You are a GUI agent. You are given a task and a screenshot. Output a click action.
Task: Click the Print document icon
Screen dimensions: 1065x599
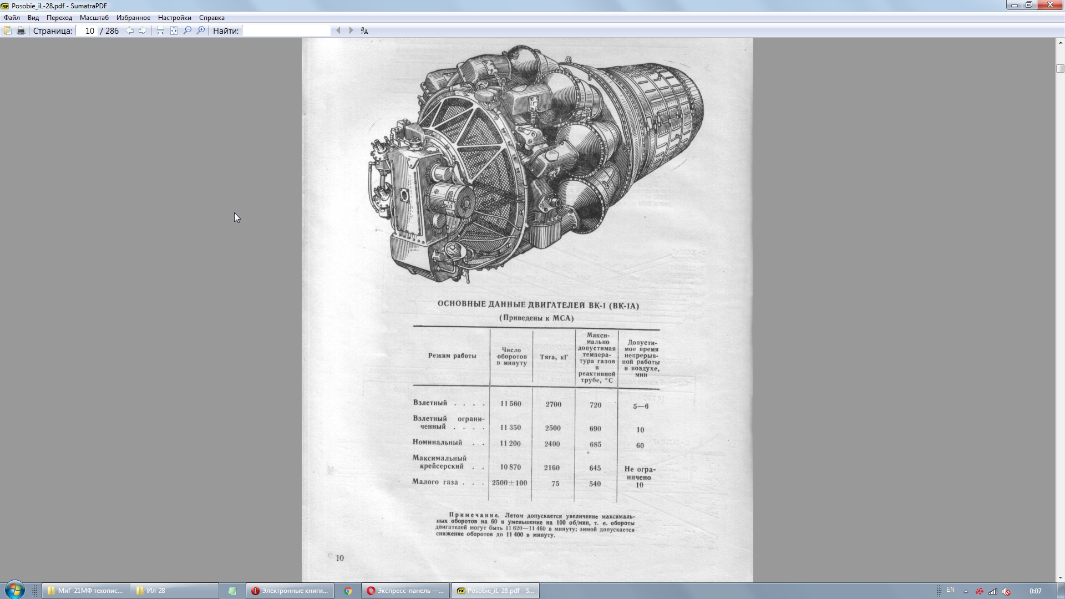coord(21,31)
